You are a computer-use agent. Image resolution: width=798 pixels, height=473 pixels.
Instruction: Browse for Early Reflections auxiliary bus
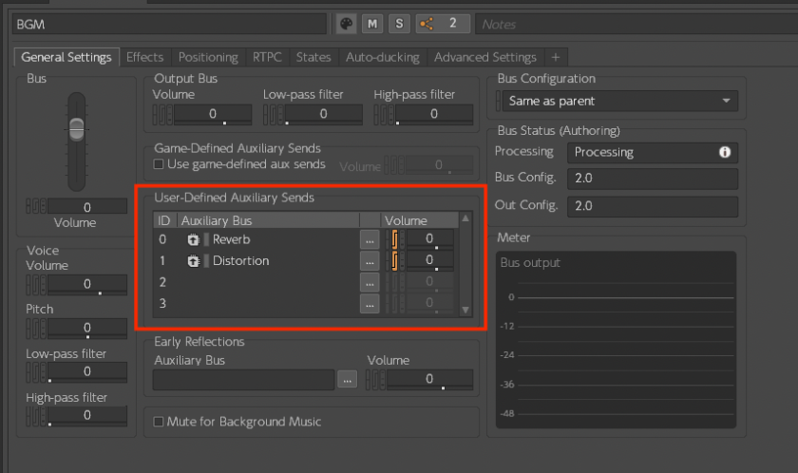[x=348, y=379]
